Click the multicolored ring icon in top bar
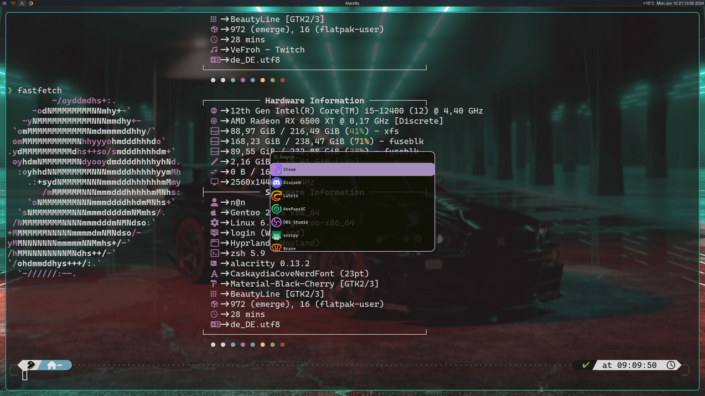705x396 pixels. pos(31,3)
